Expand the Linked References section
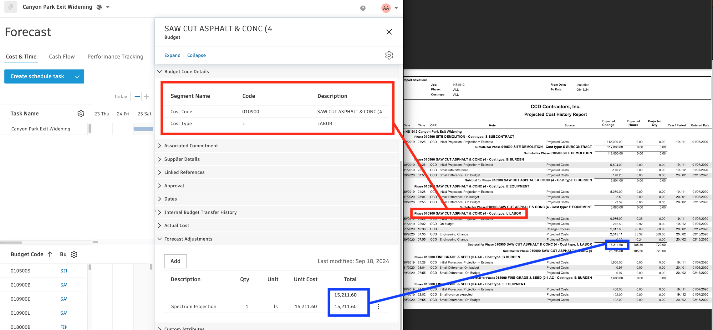Screen dimensions: 713x330 coord(160,172)
